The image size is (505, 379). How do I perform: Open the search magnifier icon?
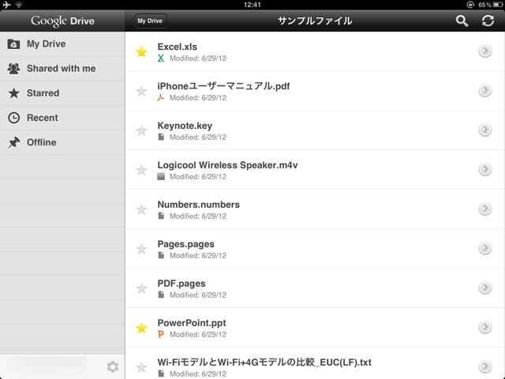462,21
